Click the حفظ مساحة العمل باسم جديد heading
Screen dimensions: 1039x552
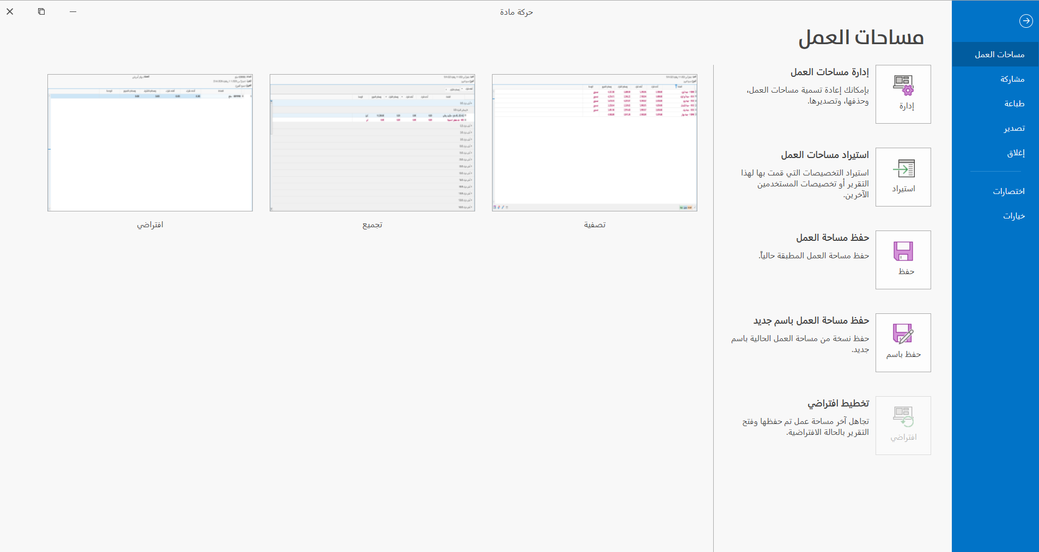pyautogui.click(x=811, y=320)
